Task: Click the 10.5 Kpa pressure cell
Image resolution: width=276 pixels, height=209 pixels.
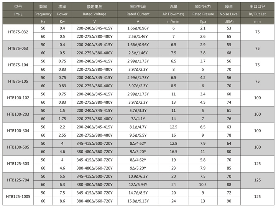Action: pyautogui.click(x=203, y=185)
